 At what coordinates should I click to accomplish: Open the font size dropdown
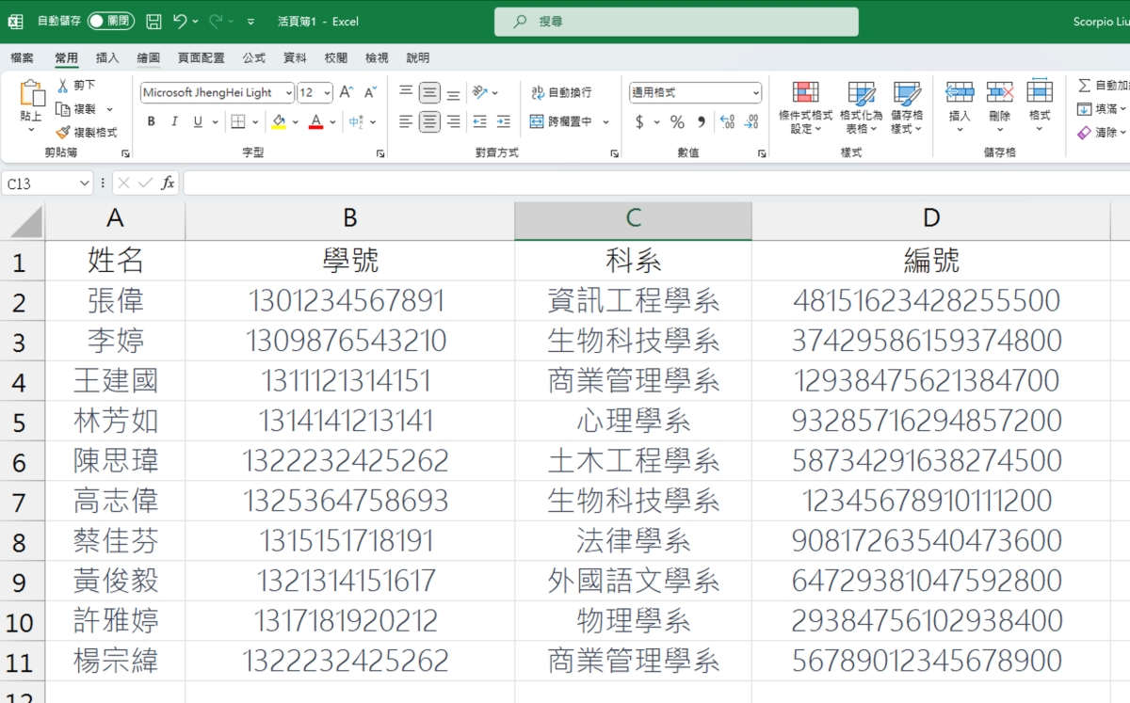[x=327, y=92]
